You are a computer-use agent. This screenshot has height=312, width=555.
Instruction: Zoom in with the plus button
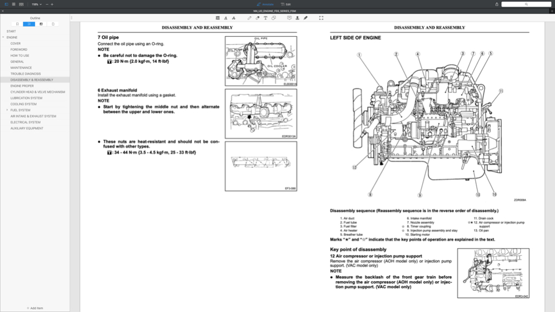pos(52,4)
